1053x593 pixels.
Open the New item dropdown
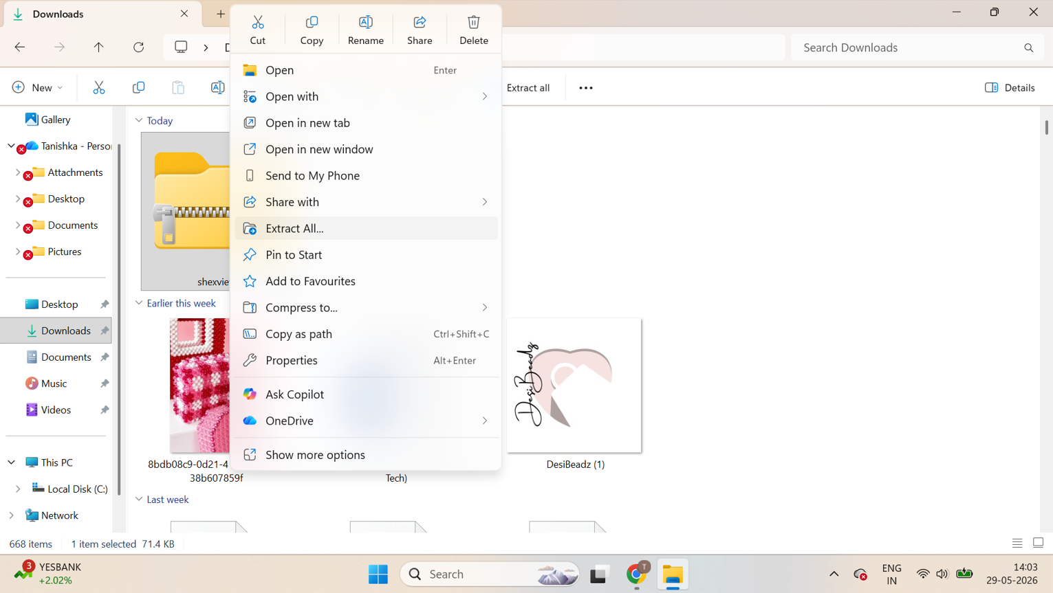coord(38,87)
